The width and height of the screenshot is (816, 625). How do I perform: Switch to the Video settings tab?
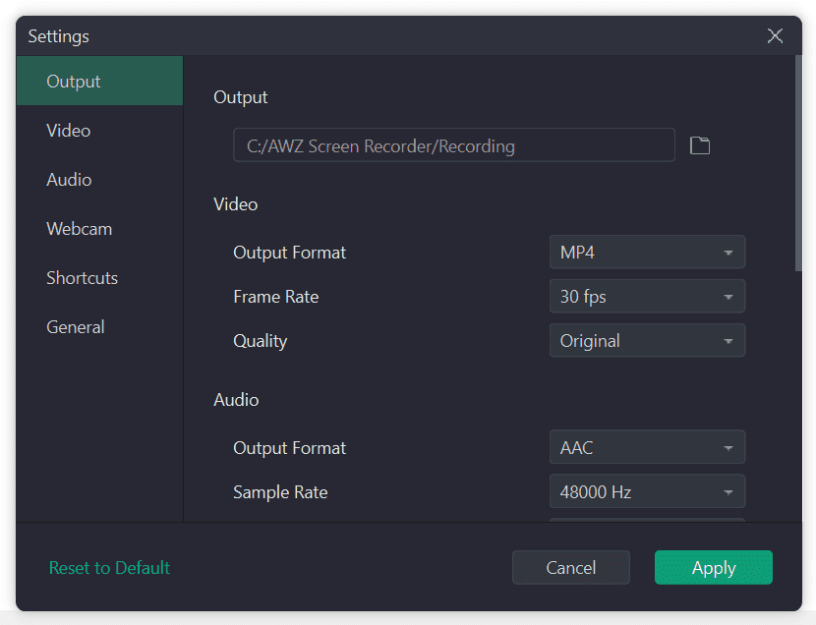click(x=69, y=131)
